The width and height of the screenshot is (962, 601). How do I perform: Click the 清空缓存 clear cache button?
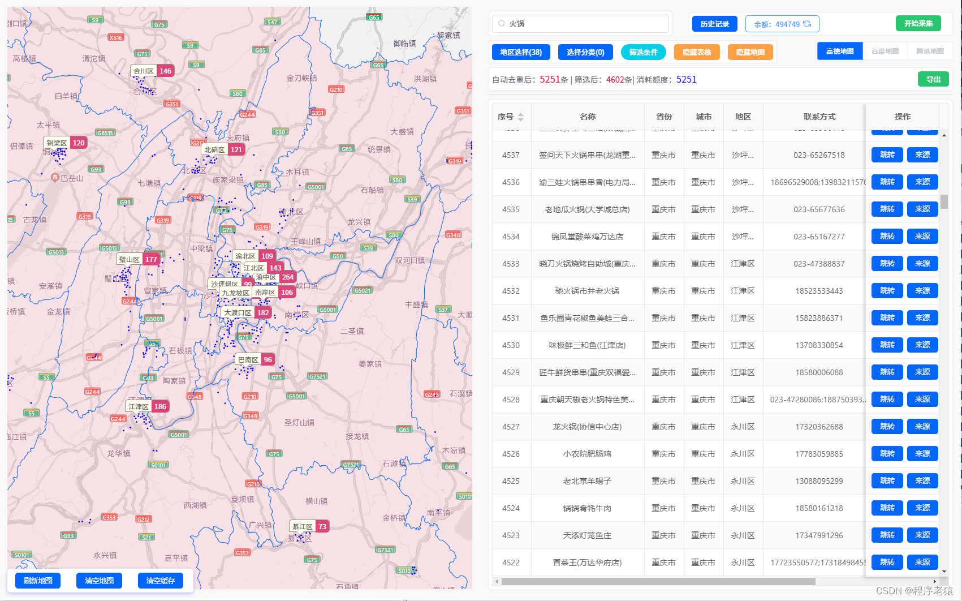coord(161,581)
